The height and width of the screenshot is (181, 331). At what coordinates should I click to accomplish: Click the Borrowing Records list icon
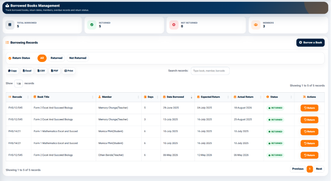click(7, 43)
